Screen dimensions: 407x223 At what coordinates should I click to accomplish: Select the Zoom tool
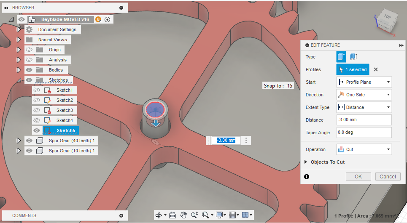(x=194, y=215)
